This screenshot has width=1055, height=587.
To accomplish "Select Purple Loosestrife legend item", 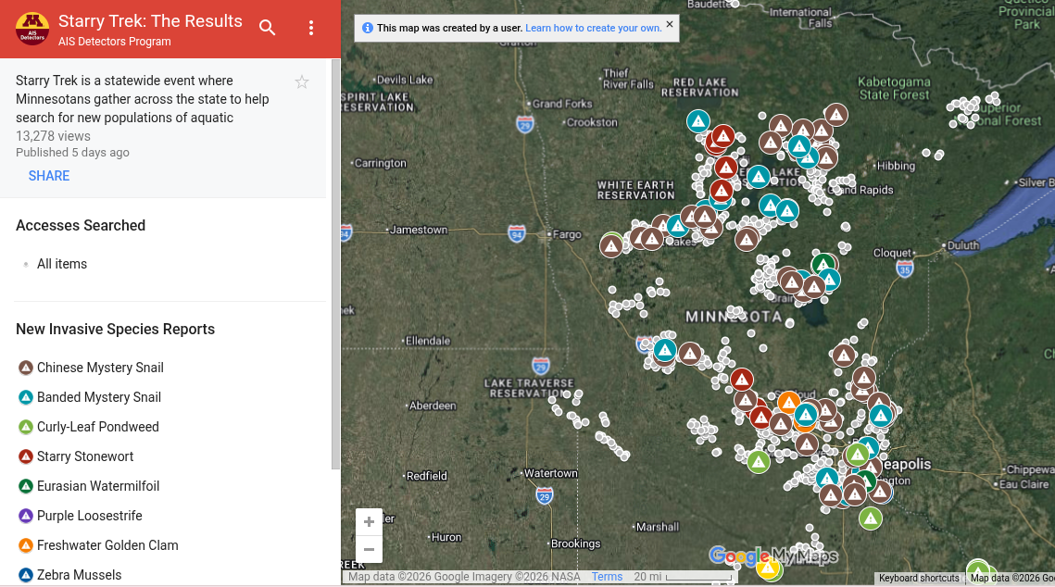I will click(x=90, y=515).
